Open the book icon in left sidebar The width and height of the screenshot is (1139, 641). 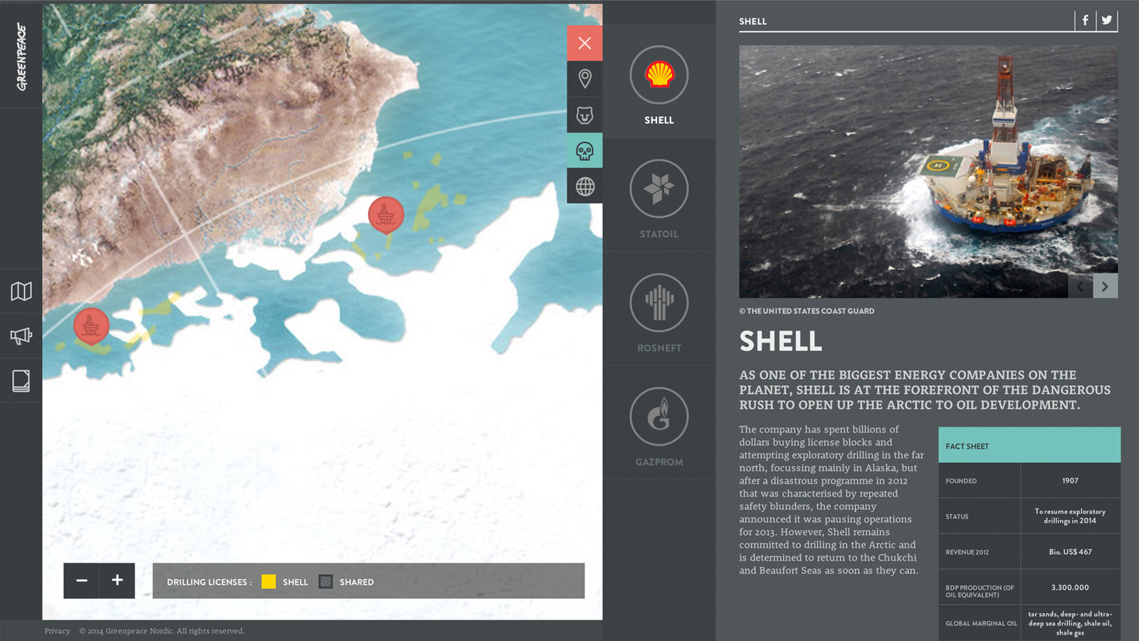point(21,381)
